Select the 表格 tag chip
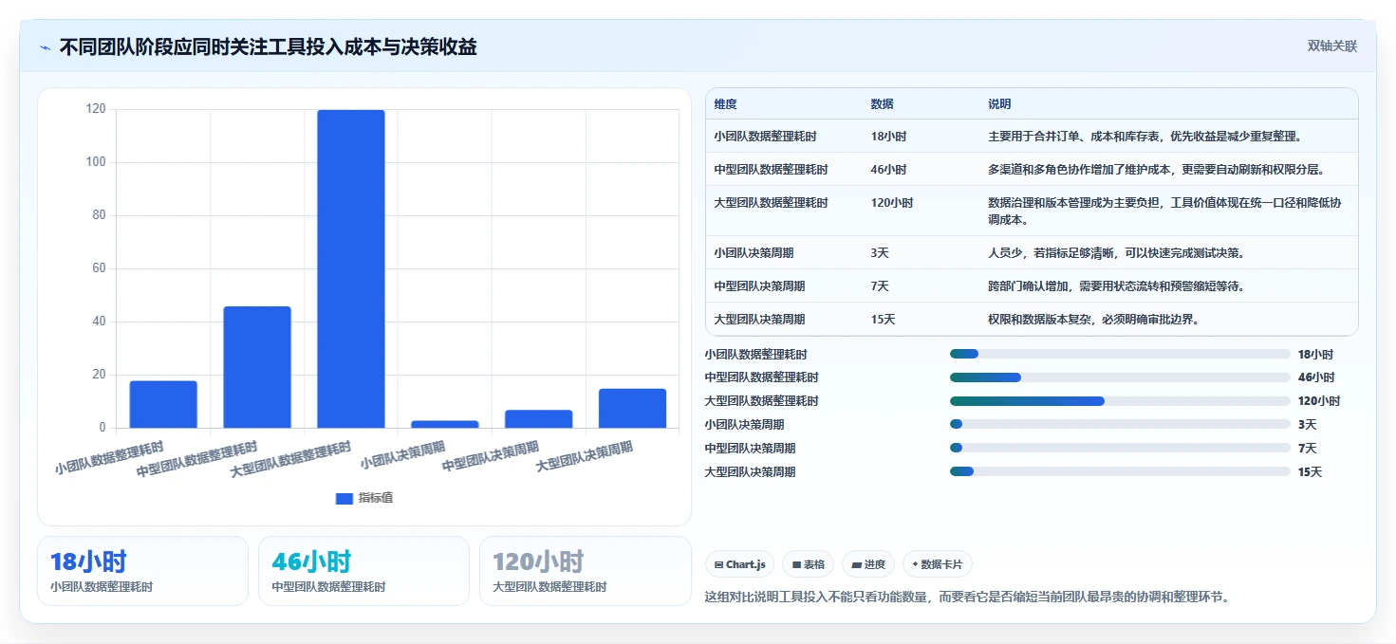The height and width of the screenshot is (644, 1396). click(x=808, y=564)
